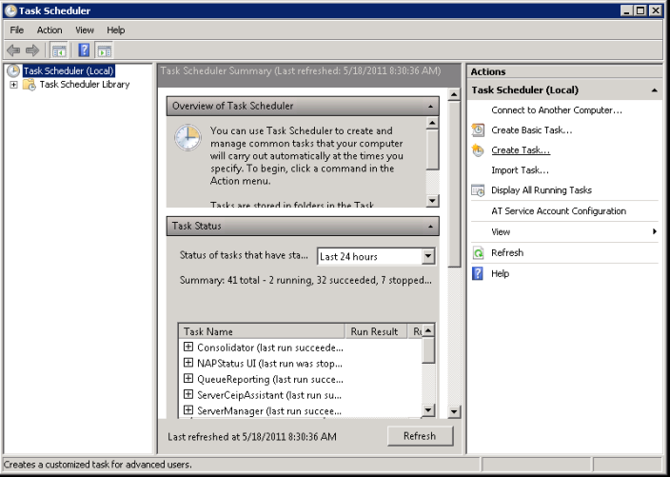The height and width of the screenshot is (477, 670).
Task: Open the Last 24 hours dropdown
Action: coord(427,256)
